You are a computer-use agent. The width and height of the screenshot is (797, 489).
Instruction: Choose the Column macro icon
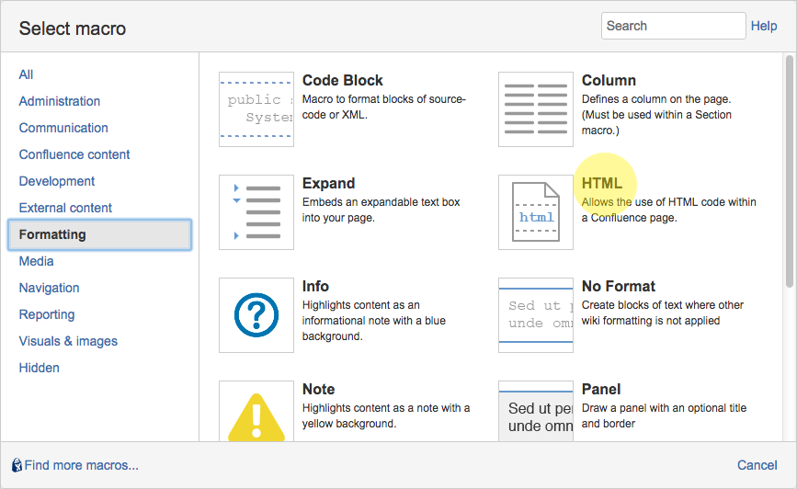(536, 109)
